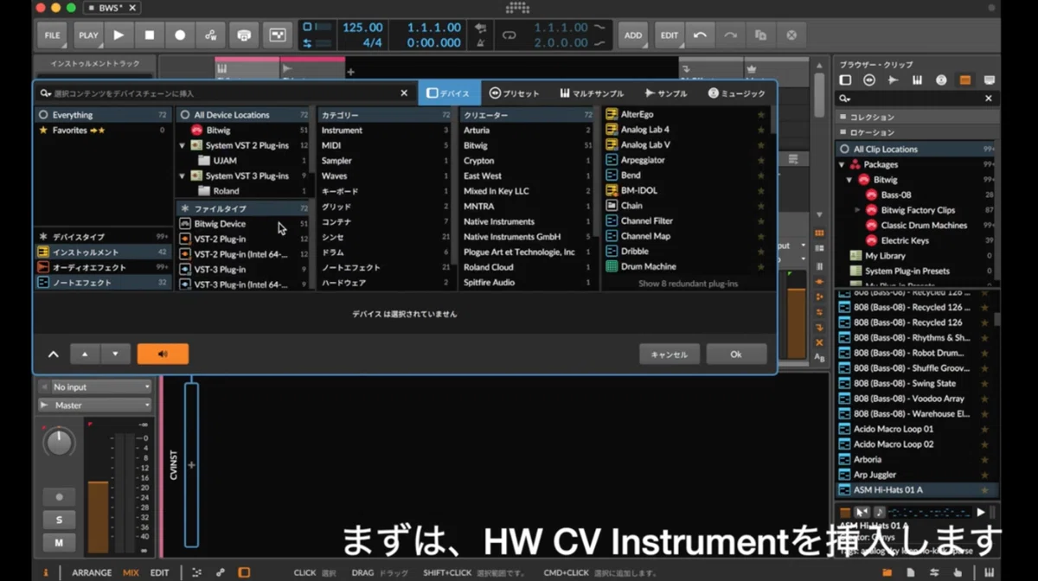Select previous item with the up-triangle button
This screenshot has height=581, width=1038.
click(85, 354)
